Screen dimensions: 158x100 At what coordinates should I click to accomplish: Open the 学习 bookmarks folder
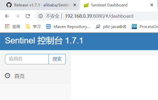(x=33, y=27)
